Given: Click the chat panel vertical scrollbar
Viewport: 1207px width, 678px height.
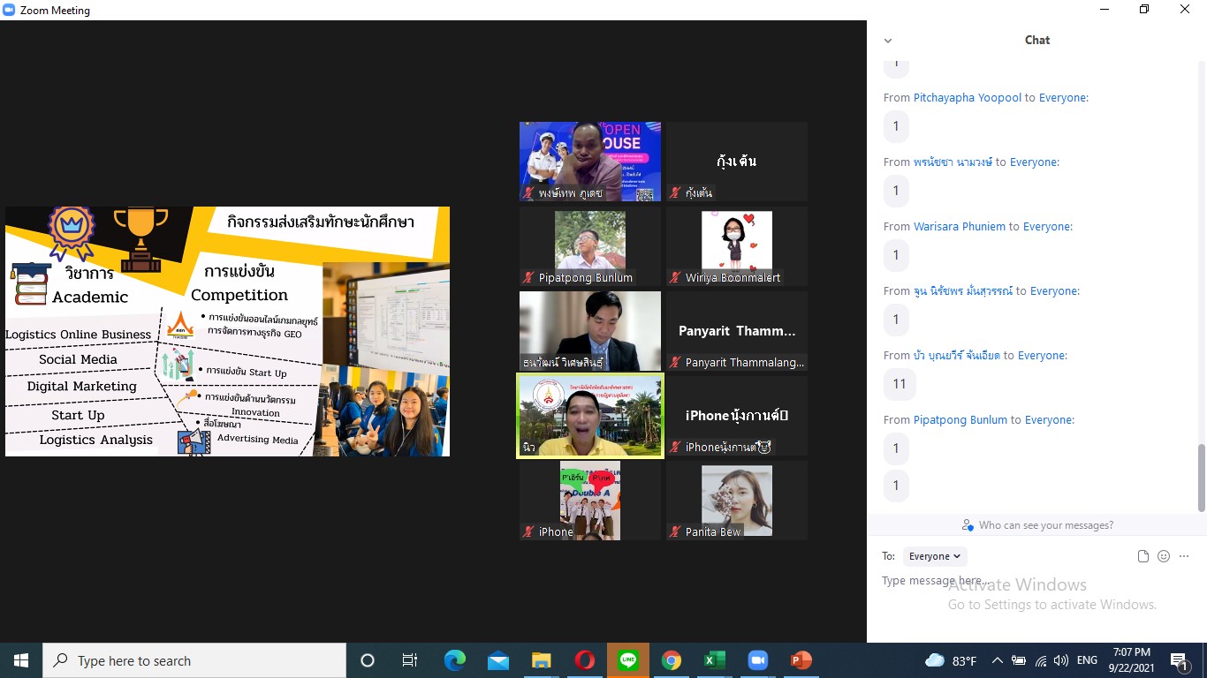Looking at the screenshot, I should click(1201, 477).
